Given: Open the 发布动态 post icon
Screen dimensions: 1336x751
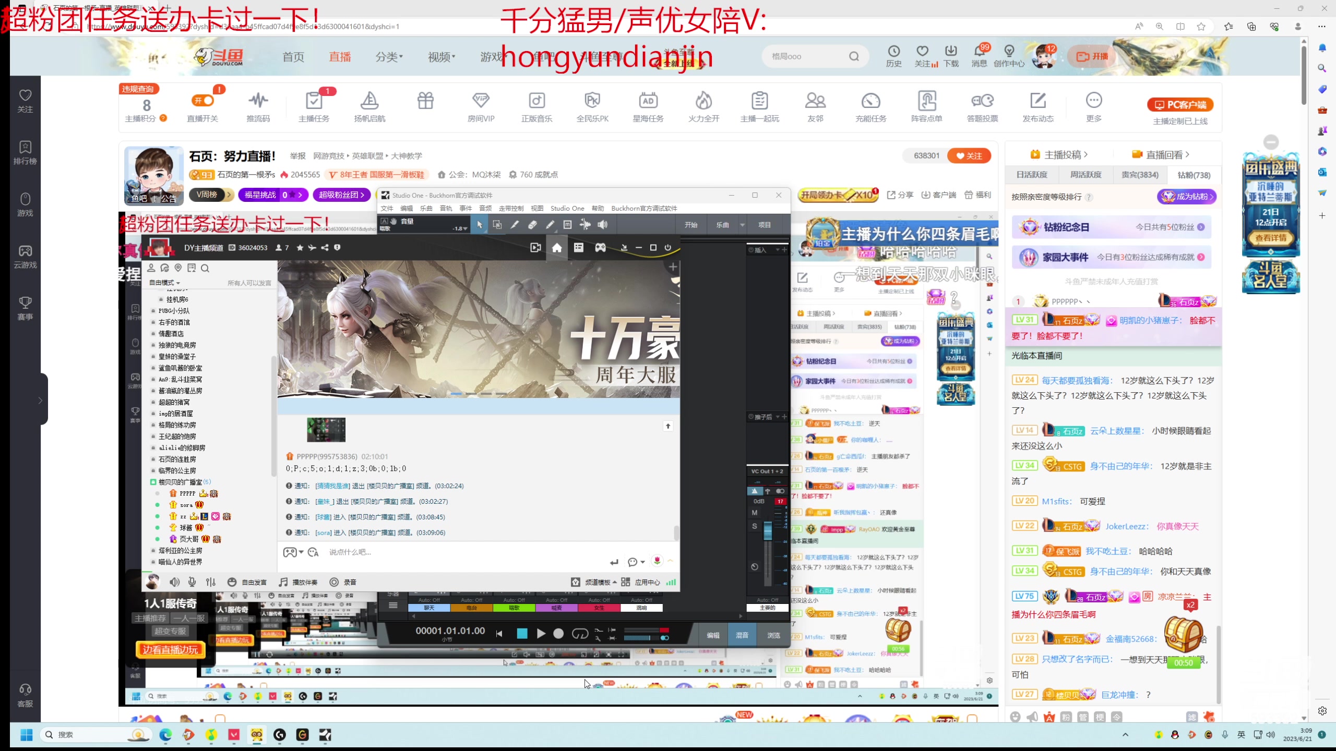Looking at the screenshot, I should click(x=1038, y=106).
